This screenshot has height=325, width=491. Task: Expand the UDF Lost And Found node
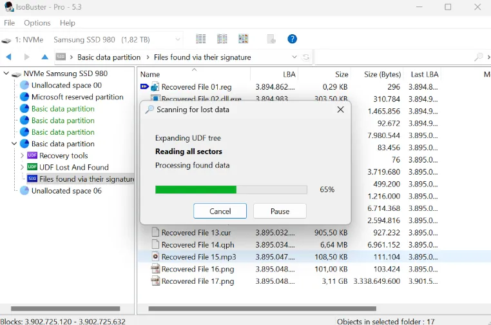tap(22, 167)
